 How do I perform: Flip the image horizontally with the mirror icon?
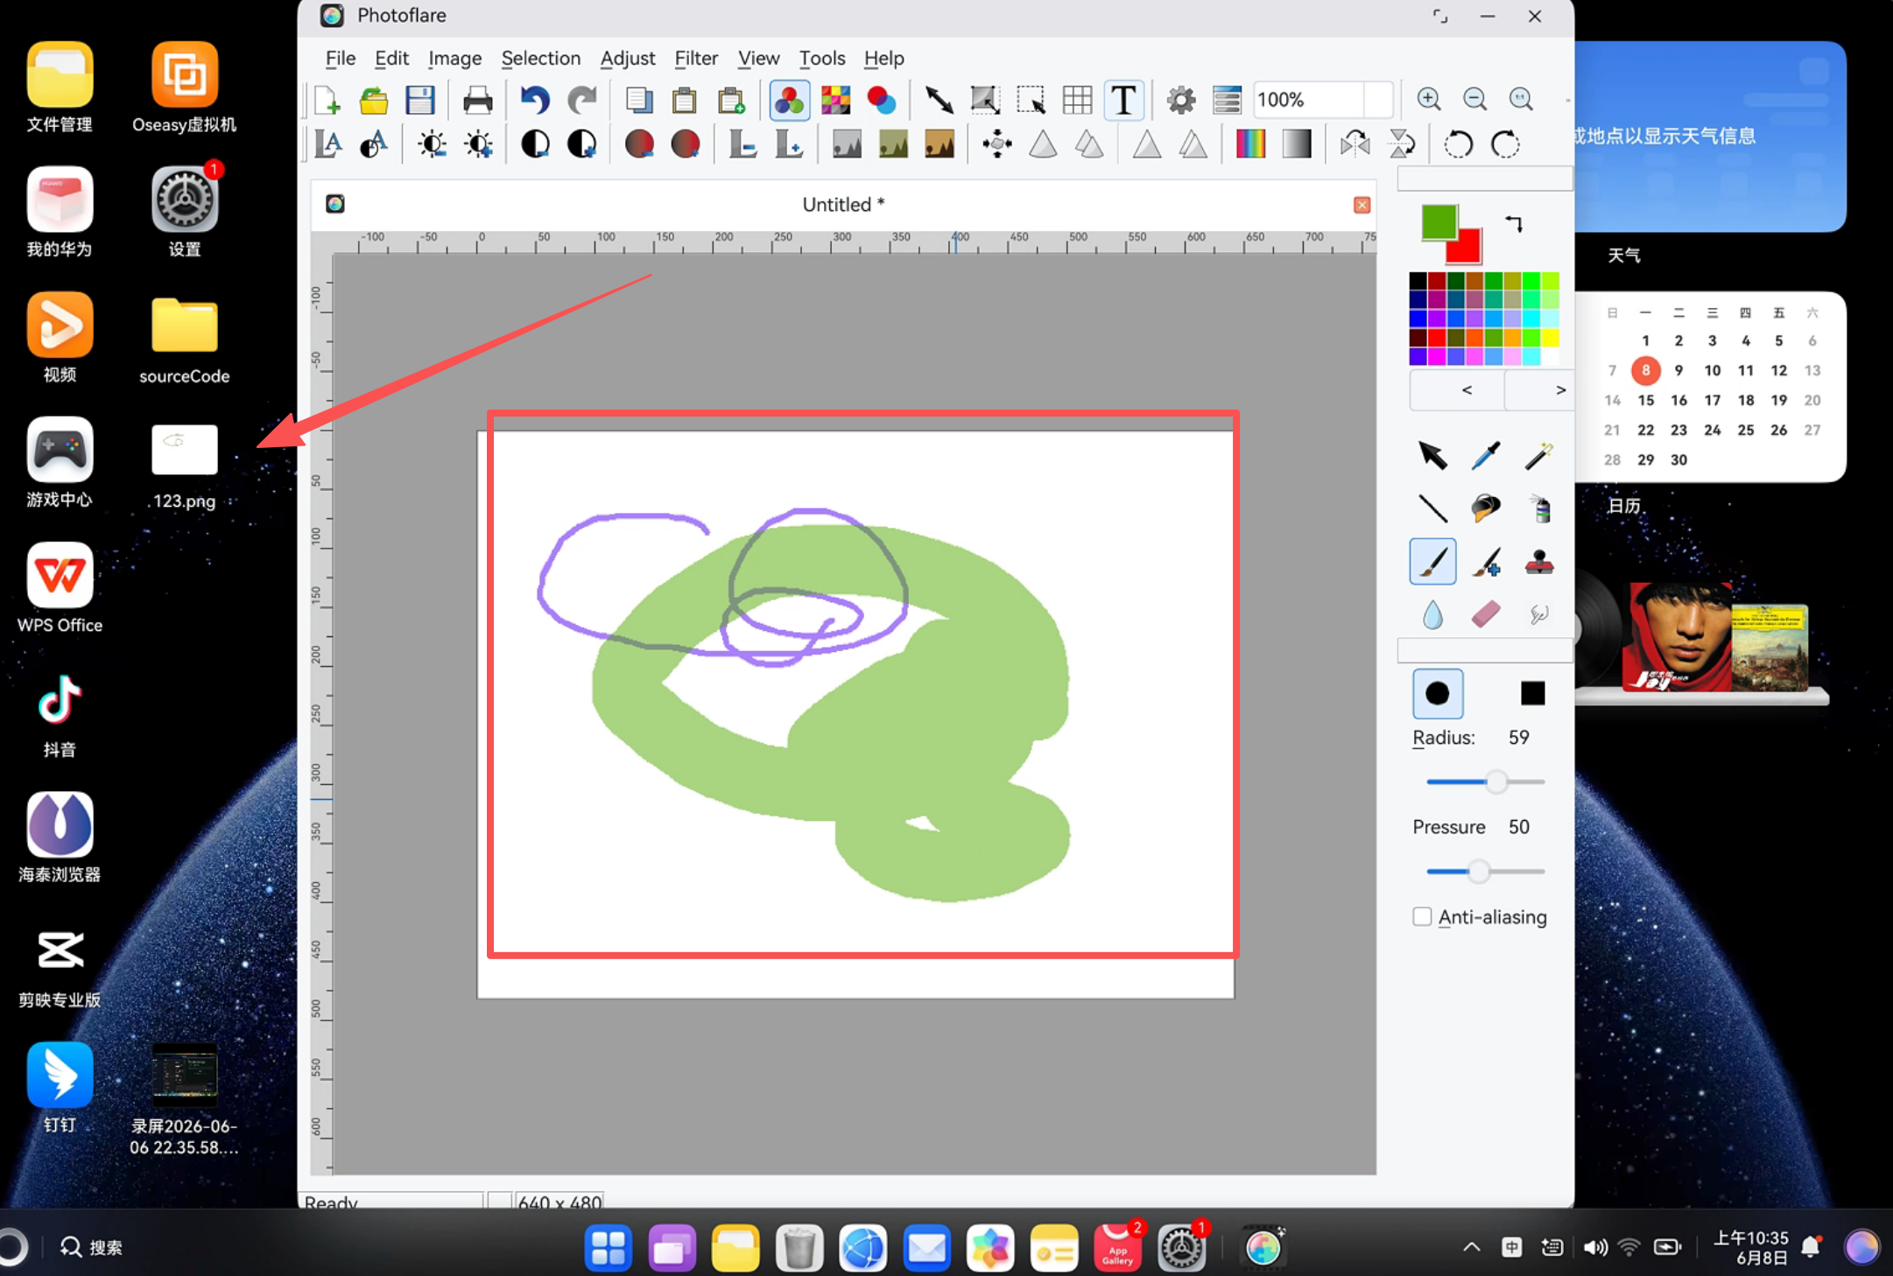(x=1355, y=144)
